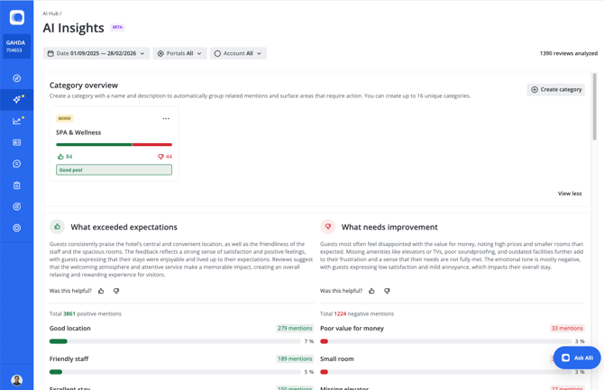
Task: Click the AI sparkle icon in sidebar
Action: [x=16, y=99]
